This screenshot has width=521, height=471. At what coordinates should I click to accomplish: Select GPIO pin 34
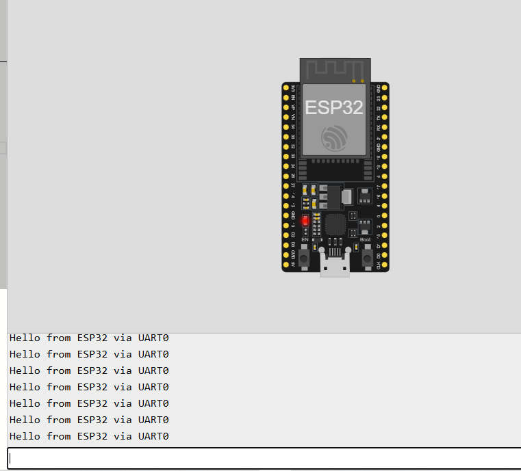(x=286, y=127)
